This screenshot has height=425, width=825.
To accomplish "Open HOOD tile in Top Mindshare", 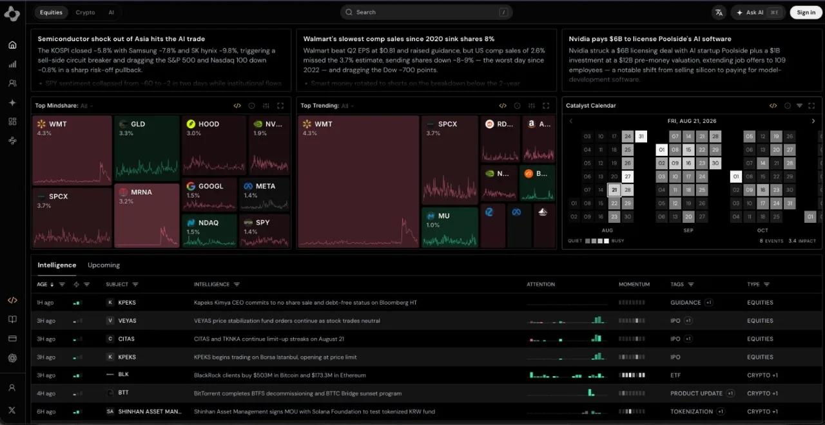I will pyautogui.click(x=214, y=145).
